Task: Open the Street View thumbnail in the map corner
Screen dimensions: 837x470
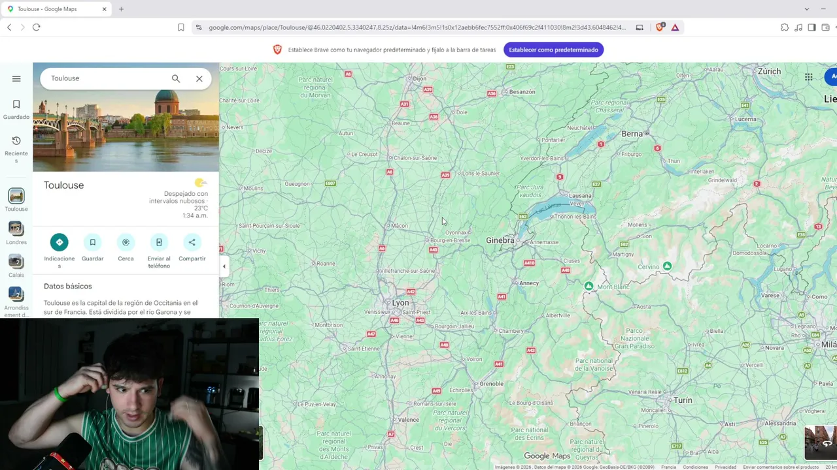Action: [821, 443]
